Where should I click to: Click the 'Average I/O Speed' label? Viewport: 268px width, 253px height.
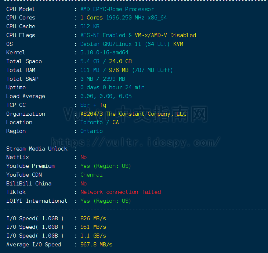pos(33,245)
